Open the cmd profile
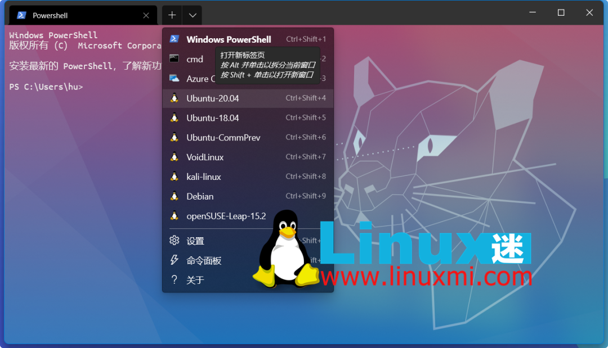The height and width of the screenshot is (348, 608). pos(248,59)
